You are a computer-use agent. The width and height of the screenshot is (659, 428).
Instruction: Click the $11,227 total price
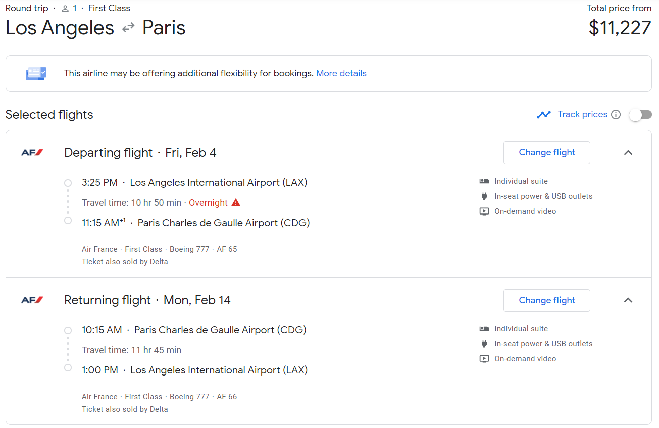coord(620,28)
